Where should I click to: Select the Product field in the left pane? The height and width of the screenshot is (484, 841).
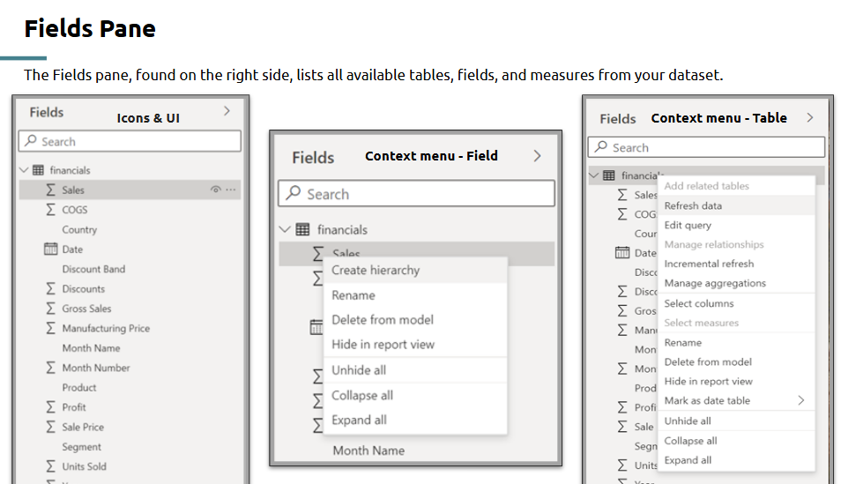click(78, 387)
